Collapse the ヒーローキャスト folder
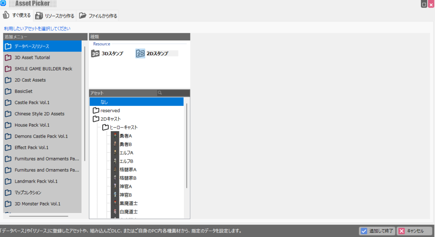The image size is (435, 237). 105,127
